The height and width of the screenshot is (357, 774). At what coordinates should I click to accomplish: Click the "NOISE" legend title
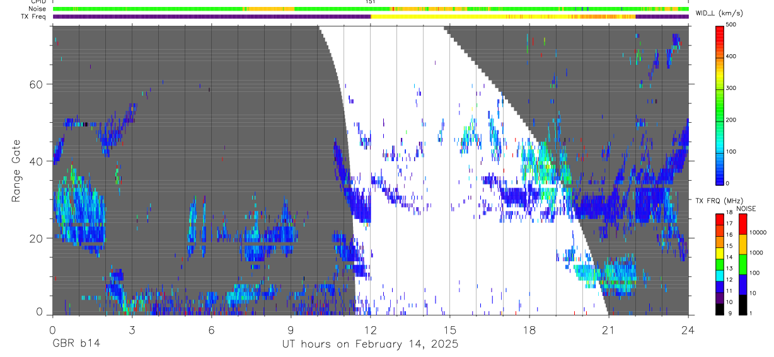pos(746,208)
